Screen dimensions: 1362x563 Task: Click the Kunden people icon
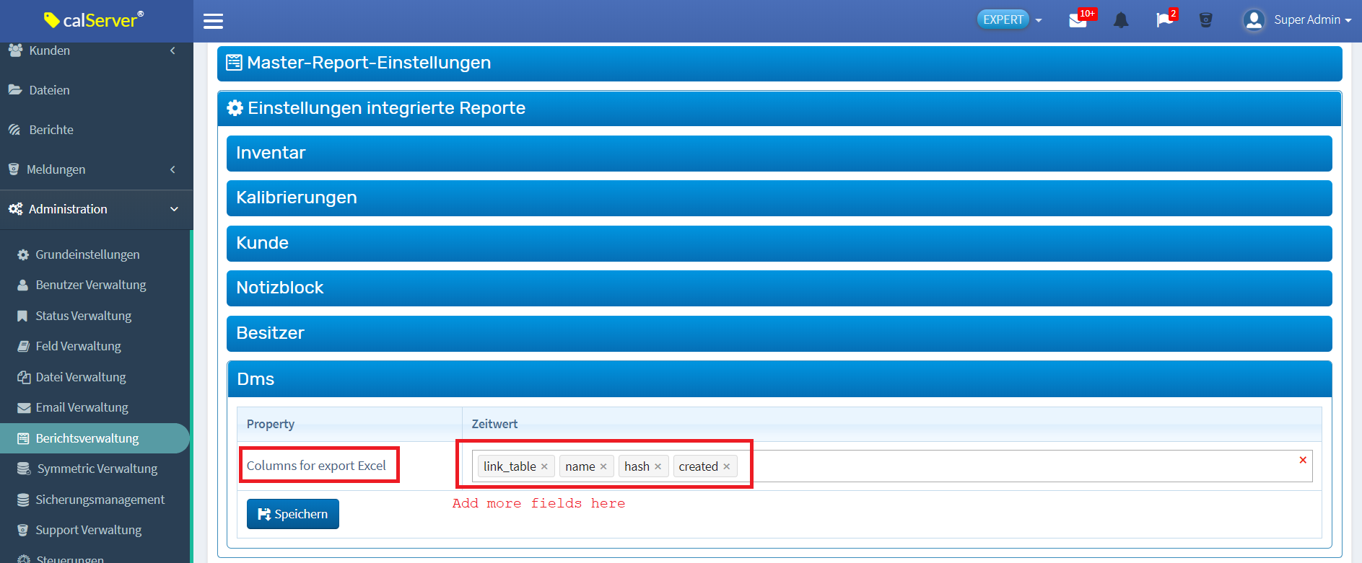(x=15, y=50)
